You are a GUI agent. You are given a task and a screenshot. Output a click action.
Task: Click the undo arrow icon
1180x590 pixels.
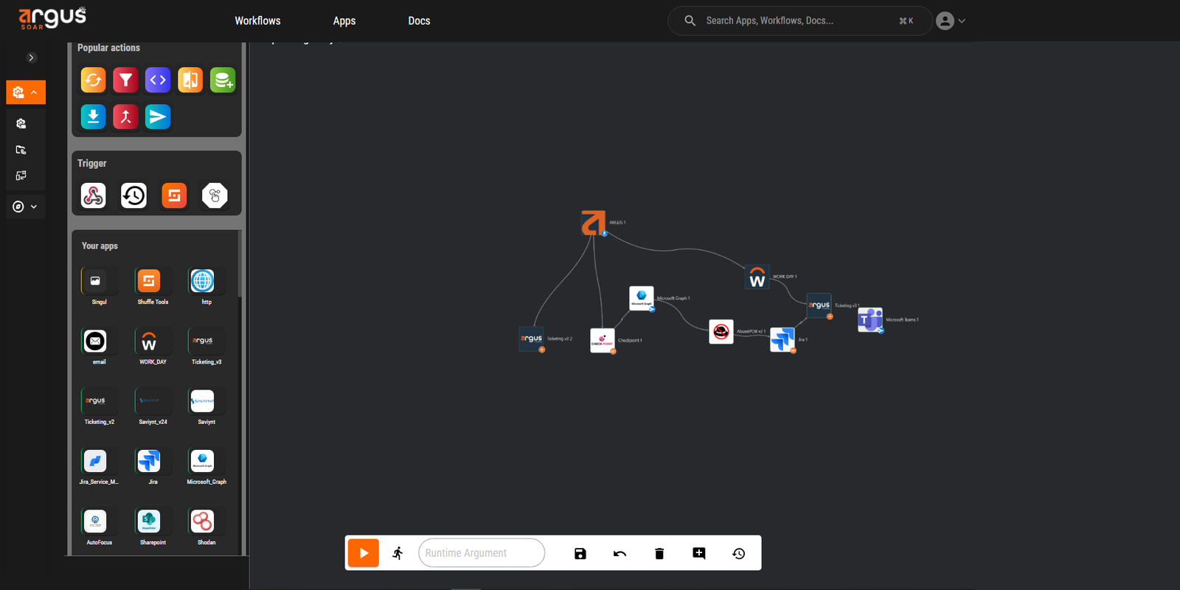[619, 553]
